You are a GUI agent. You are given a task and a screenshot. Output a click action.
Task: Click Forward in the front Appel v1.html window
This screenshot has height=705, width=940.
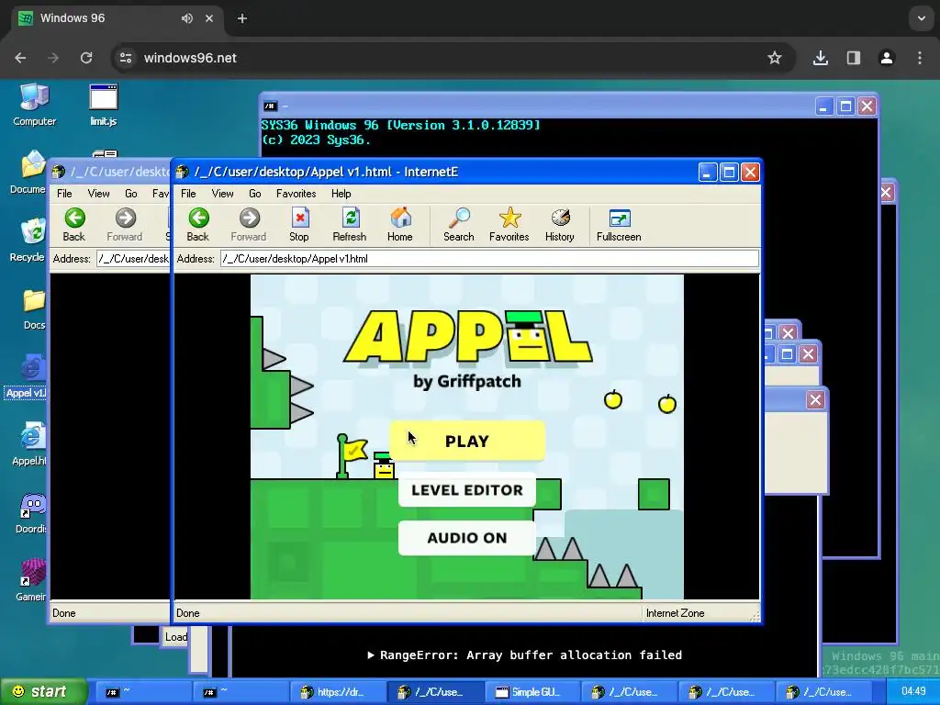[249, 225]
